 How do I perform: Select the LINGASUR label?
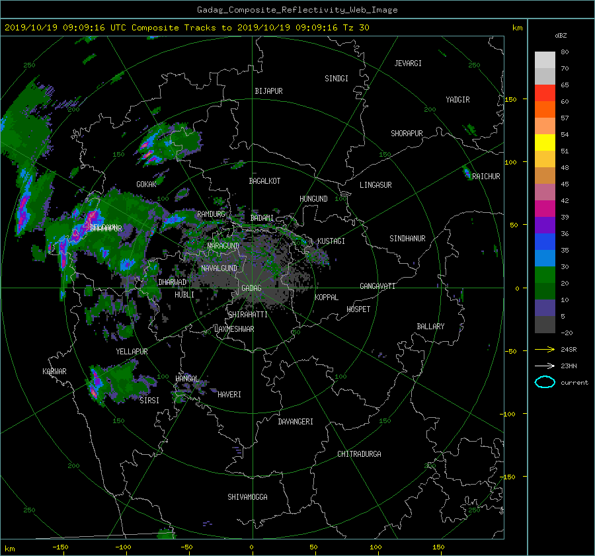tap(376, 185)
